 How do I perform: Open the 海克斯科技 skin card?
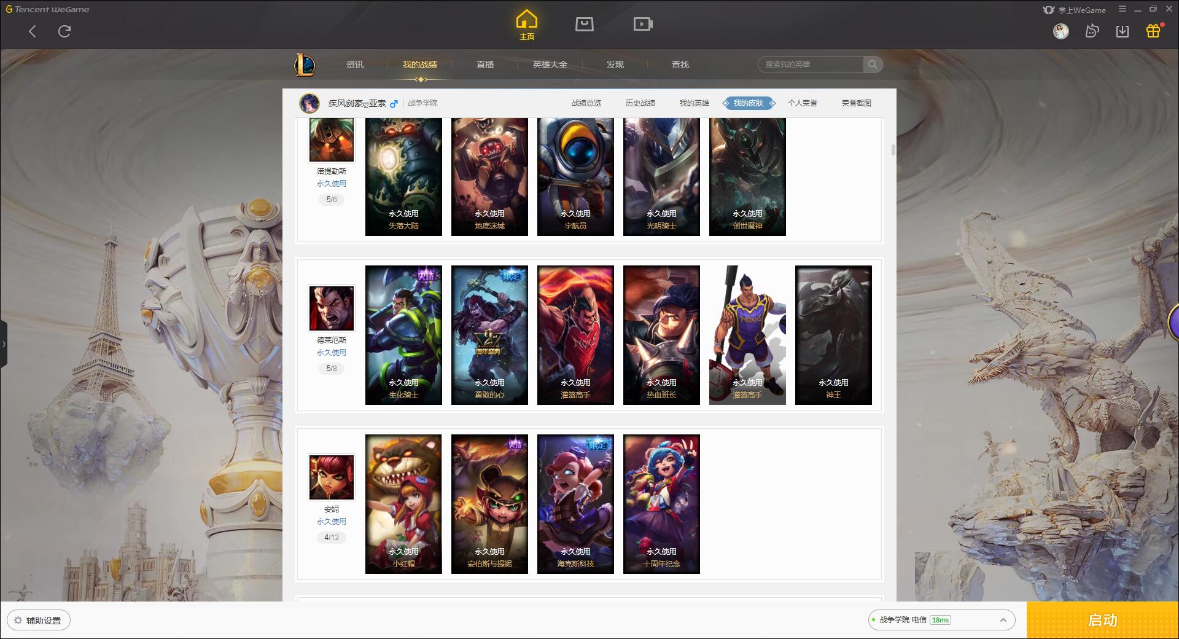575,504
